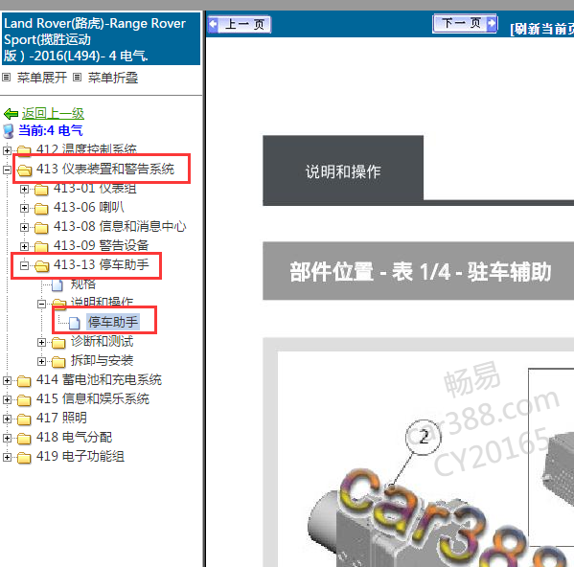Expand all menus with 菜单展开
Screen dimensions: 574x567
coord(42,78)
